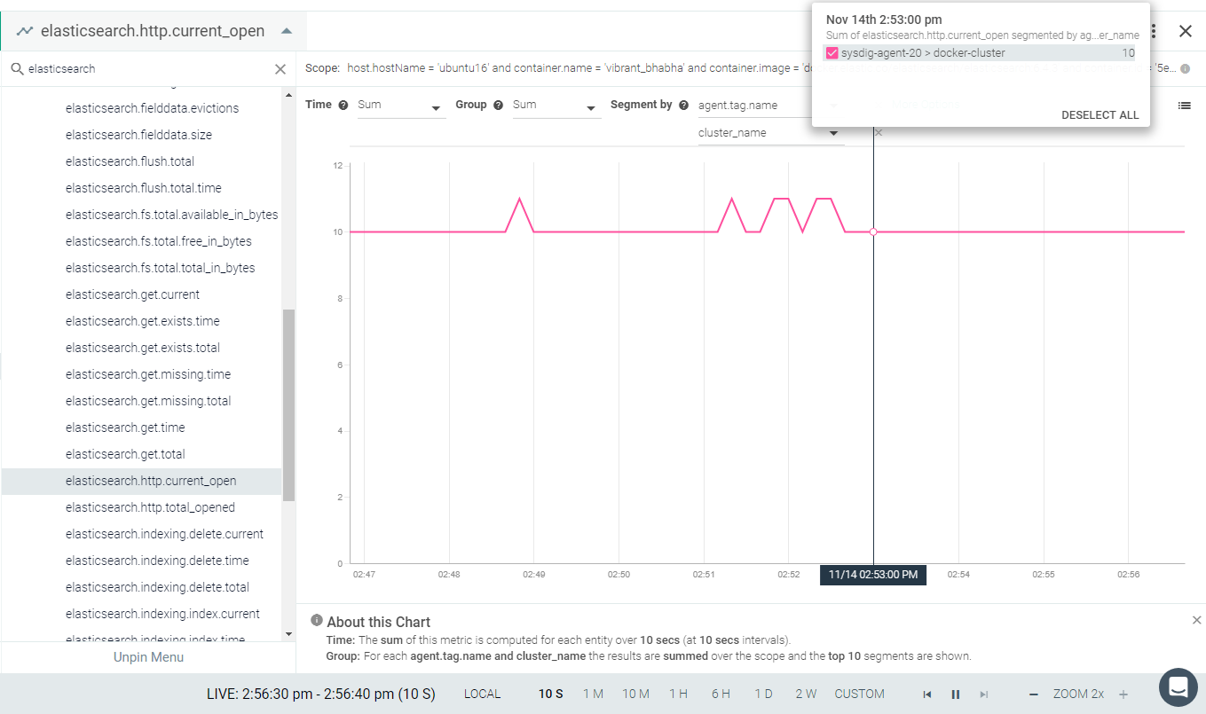The image size is (1206, 714).
Task: Click the LOCAL timezone toggle
Action: 482,694
